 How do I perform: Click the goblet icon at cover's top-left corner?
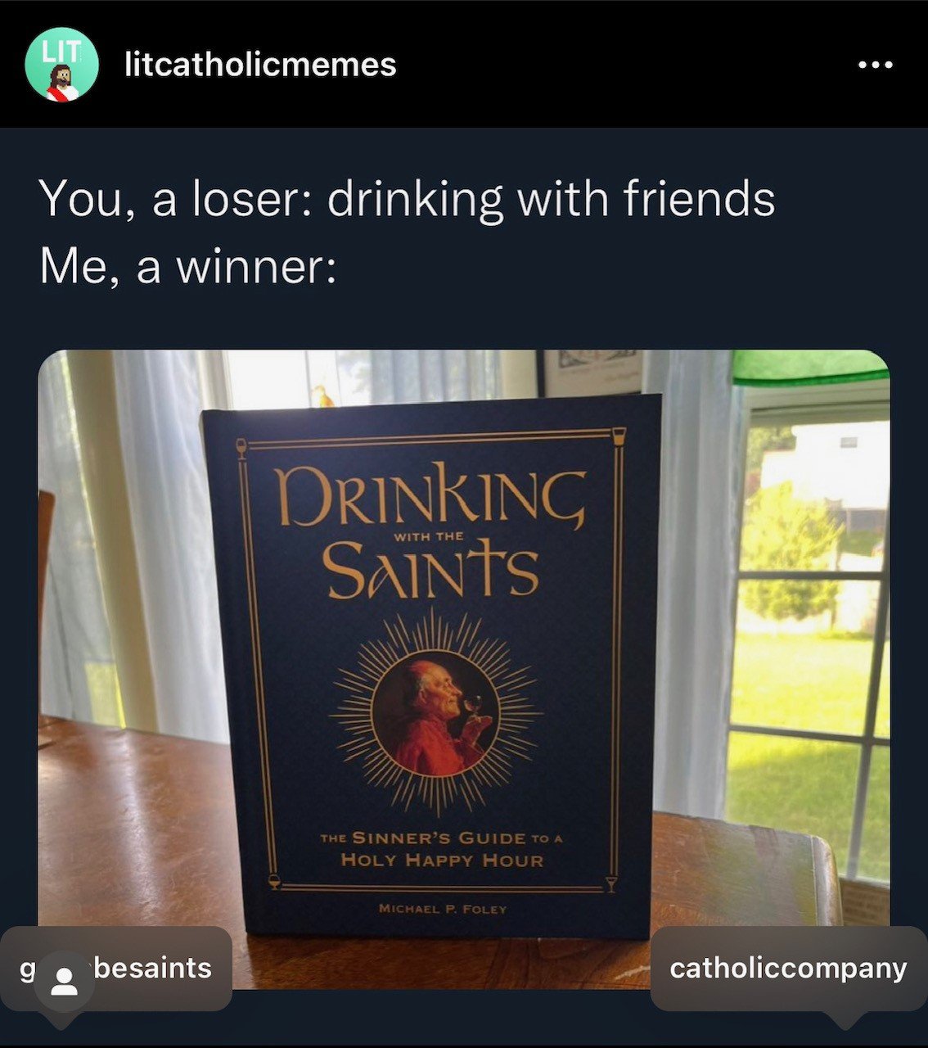click(241, 445)
